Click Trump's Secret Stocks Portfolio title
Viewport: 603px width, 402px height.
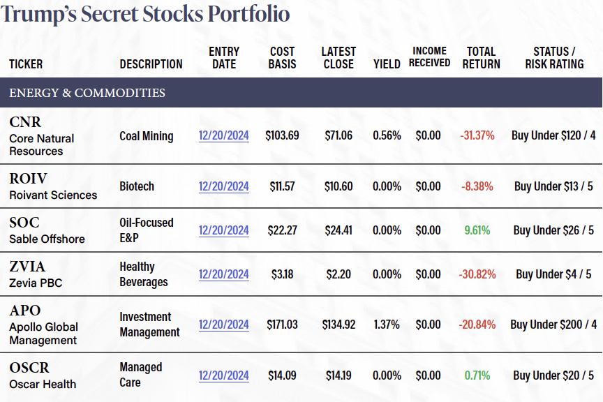(x=145, y=14)
